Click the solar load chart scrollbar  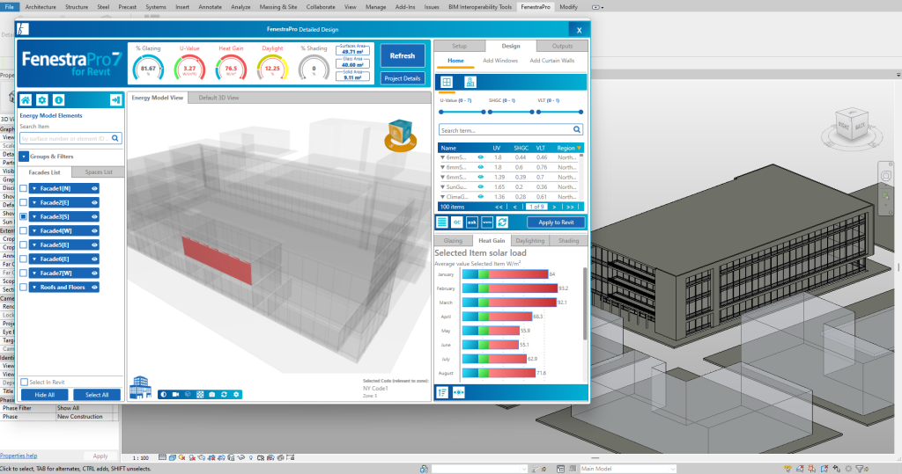pos(585,304)
